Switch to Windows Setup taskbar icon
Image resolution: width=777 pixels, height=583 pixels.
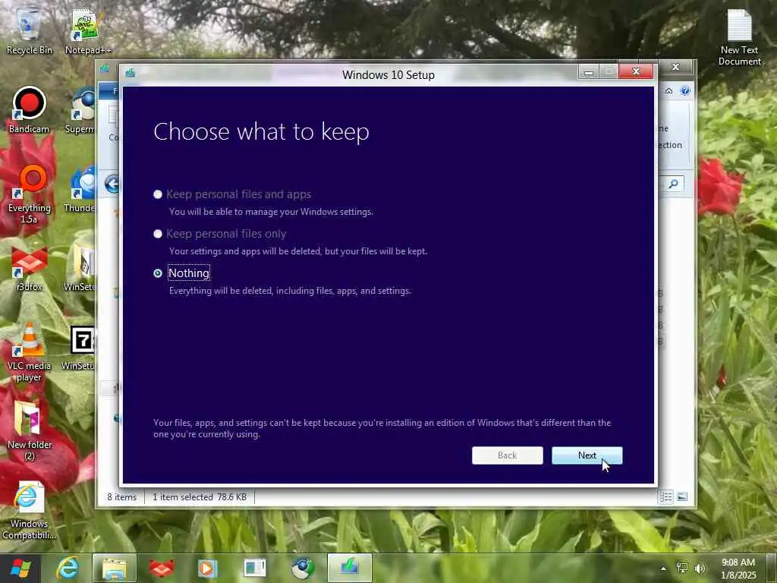click(x=349, y=568)
